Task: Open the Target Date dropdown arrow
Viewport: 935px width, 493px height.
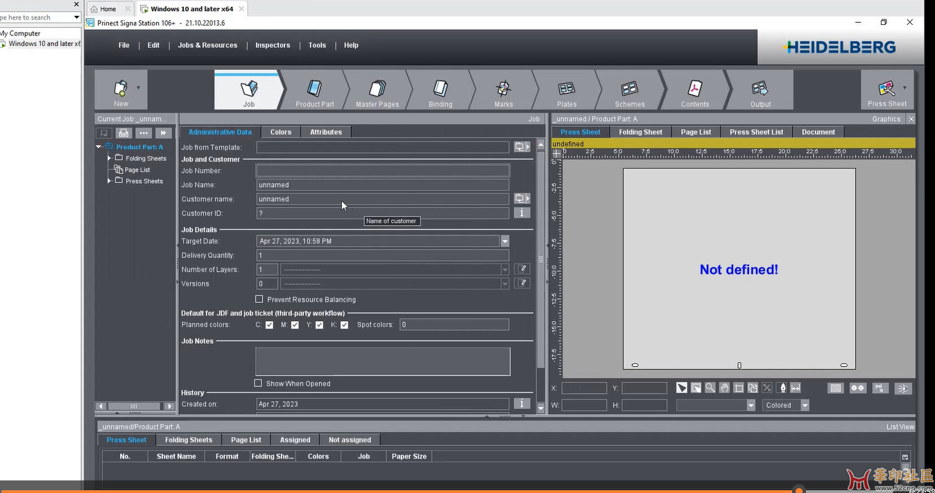Action: pyautogui.click(x=505, y=241)
